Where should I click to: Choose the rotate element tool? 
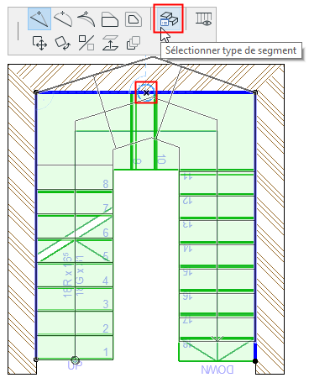[63, 43]
